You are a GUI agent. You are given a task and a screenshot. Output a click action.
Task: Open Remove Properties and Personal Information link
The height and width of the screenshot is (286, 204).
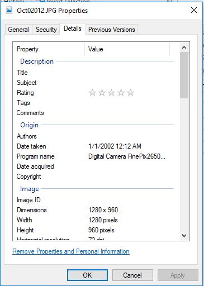[x=71, y=251]
